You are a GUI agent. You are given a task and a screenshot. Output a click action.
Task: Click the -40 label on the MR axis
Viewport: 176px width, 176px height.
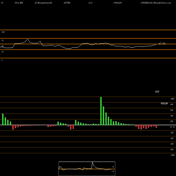pos(172,138)
